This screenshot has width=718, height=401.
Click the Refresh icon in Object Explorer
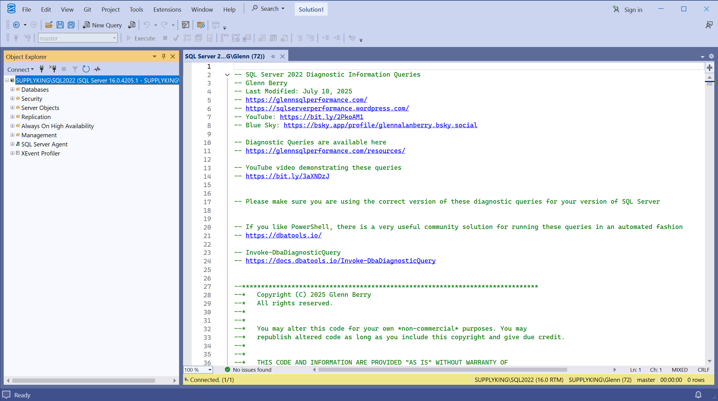[x=86, y=69]
